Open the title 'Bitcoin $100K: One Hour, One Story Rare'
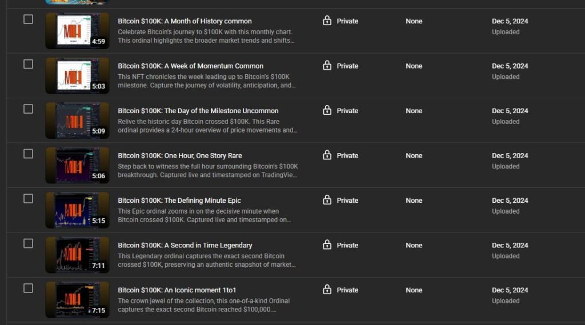Viewport: 585px width, 325px height. [179, 155]
